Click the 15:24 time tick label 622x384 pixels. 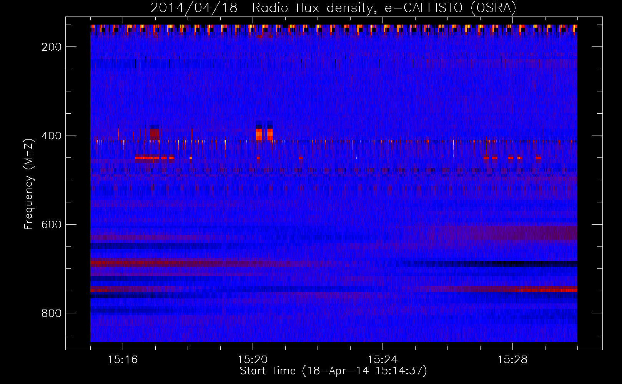tap(383, 360)
